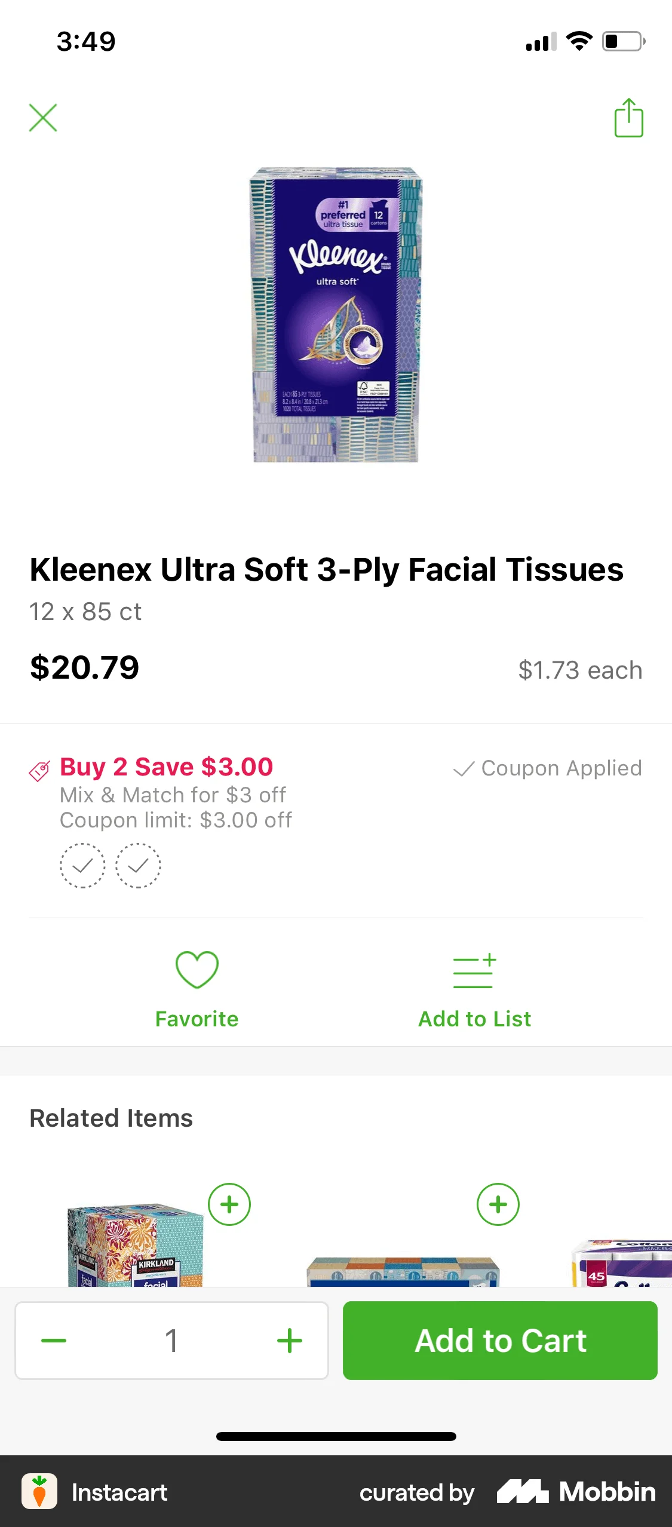Open the Kirkland facial tissue related item
This screenshot has height=1527, width=672.
pos(135,1246)
